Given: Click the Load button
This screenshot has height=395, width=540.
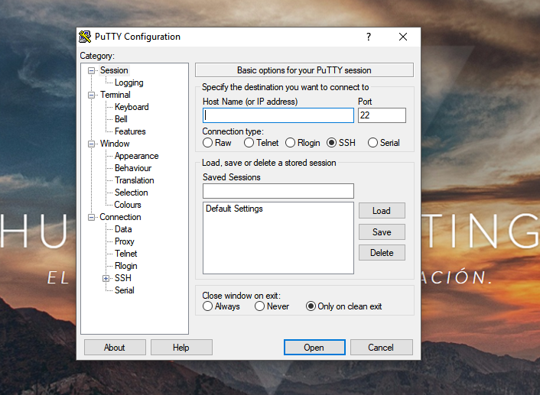Looking at the screenshot, I should click(x=382, y=211).
